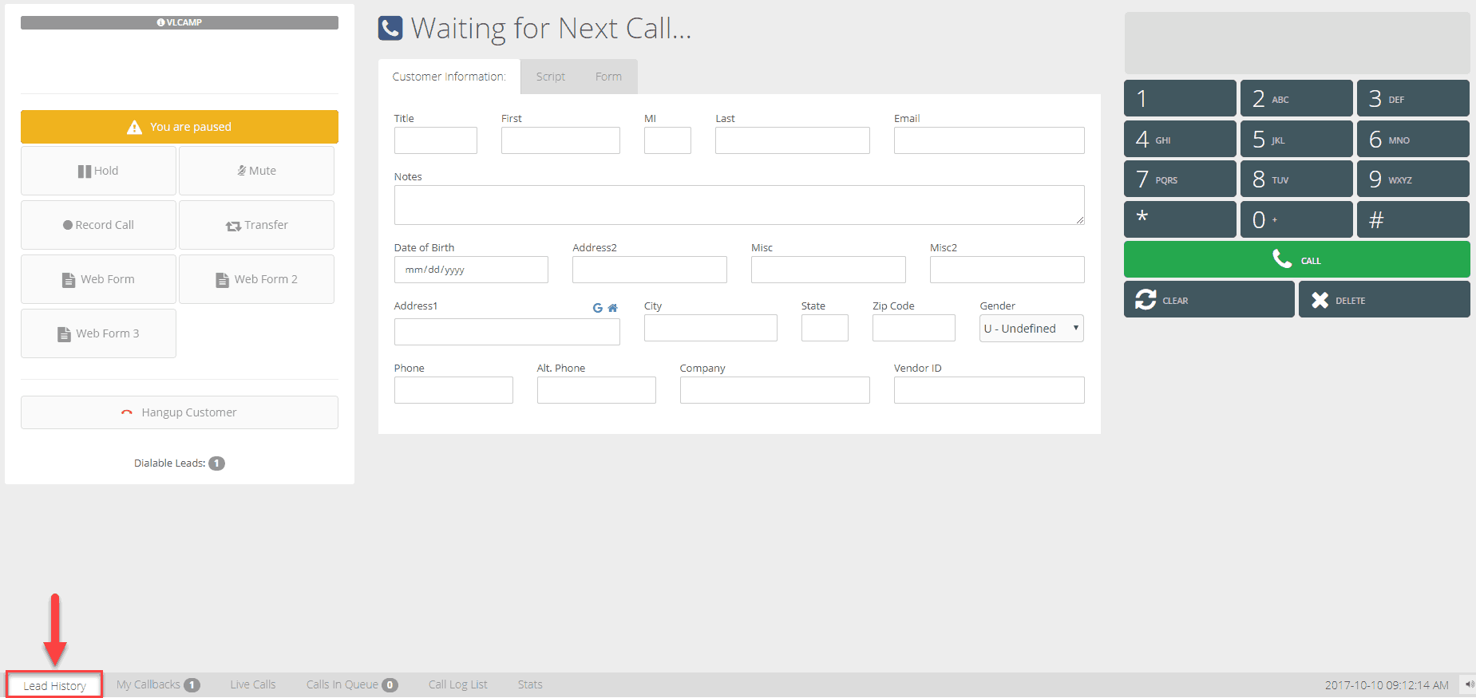Click the First name input field
The height and width of the screenshot is (698, 1476).
coord(560,140)
